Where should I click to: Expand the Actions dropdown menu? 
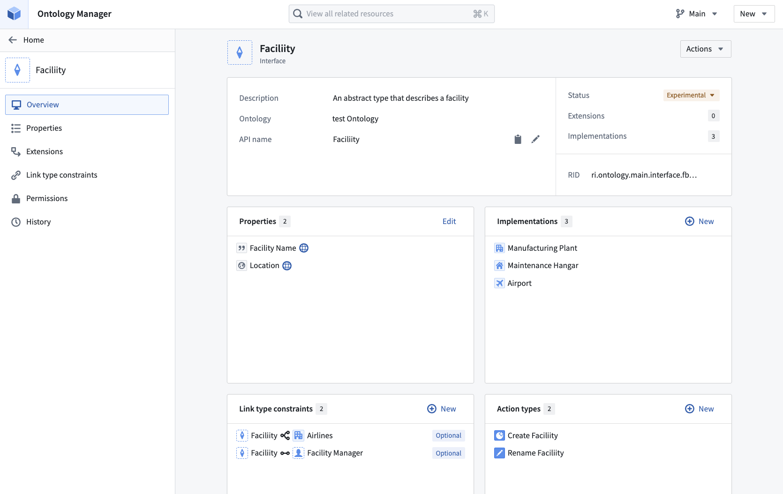(x=706, y=49)
